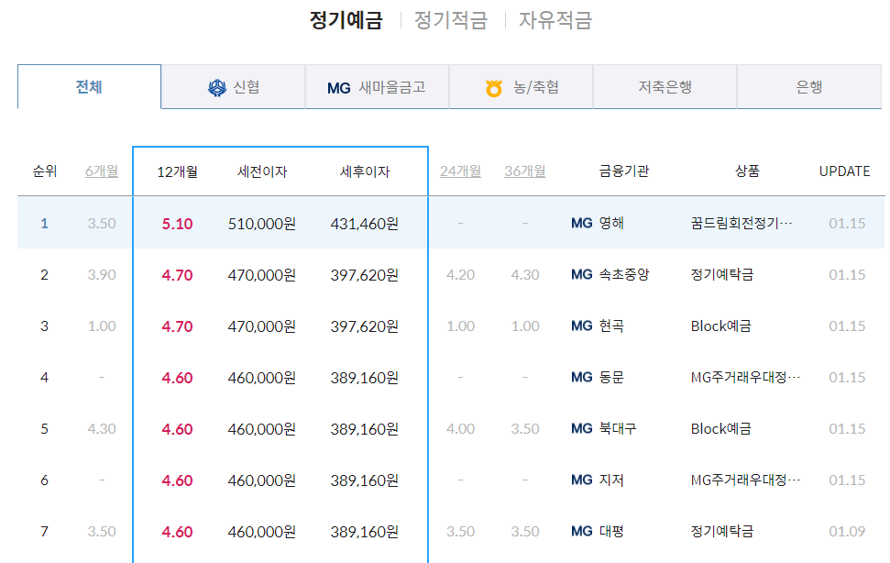Click the MG 새마을금고 logo icon
890x563 pixels.
339,86
